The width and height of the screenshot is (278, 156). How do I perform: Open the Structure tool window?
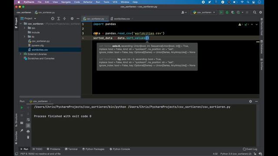click(16, 120)
